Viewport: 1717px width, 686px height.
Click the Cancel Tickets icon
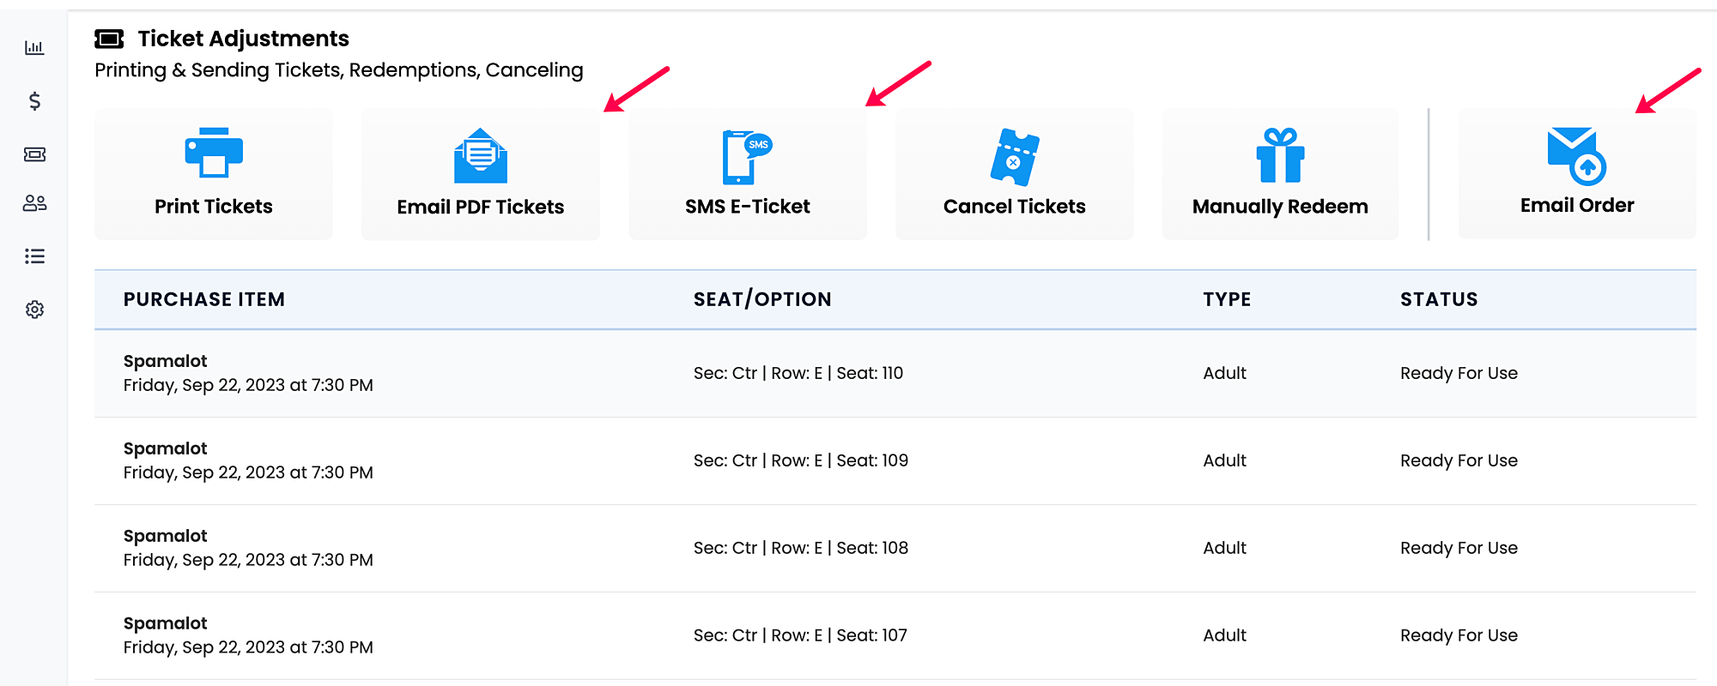(1015, 157)
